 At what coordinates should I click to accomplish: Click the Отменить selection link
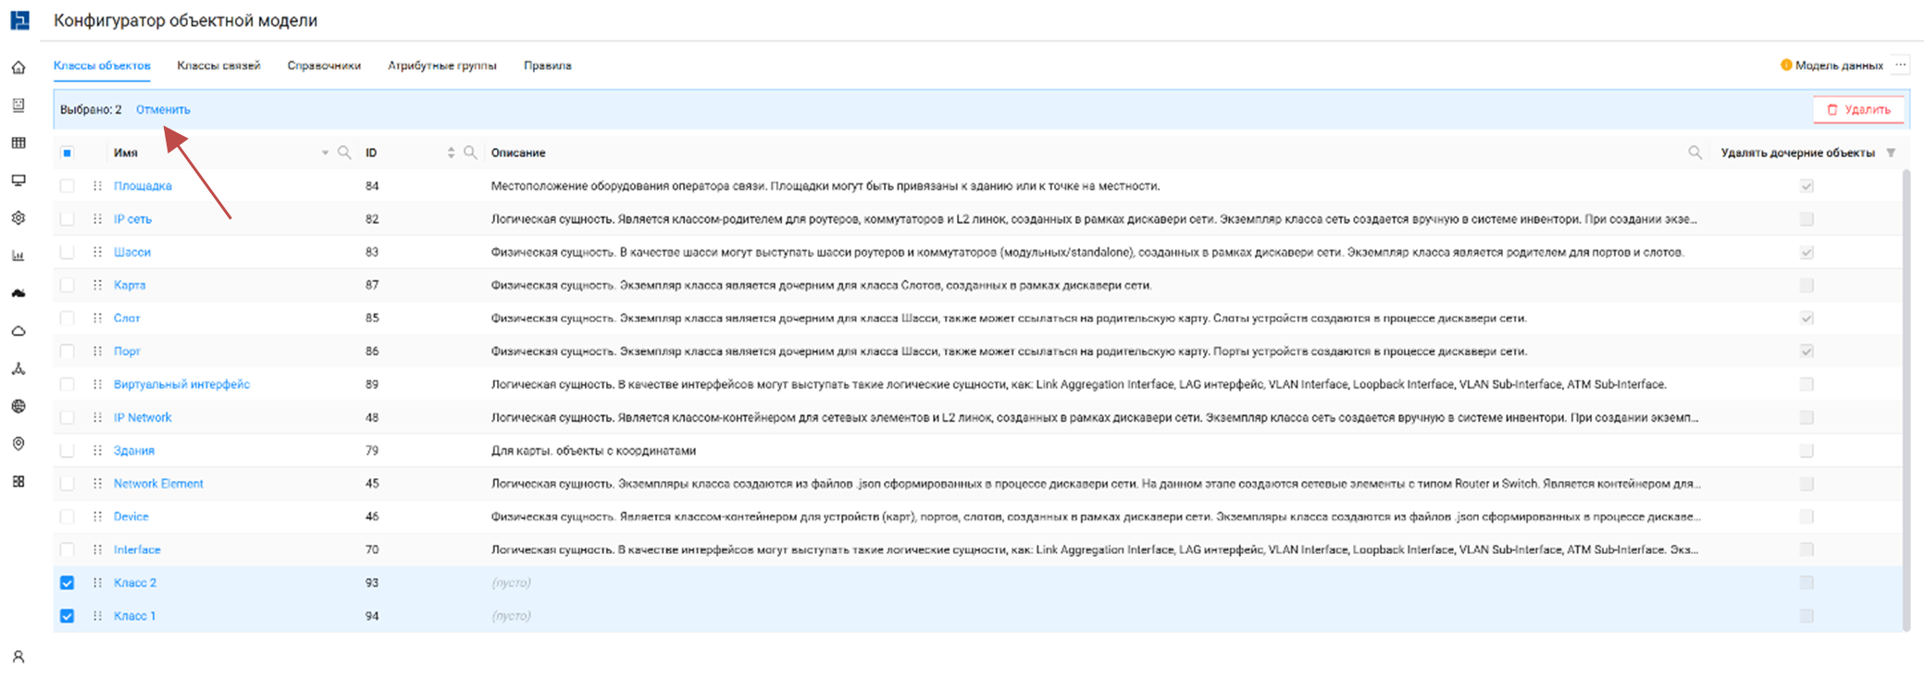[x=163, y=109]
